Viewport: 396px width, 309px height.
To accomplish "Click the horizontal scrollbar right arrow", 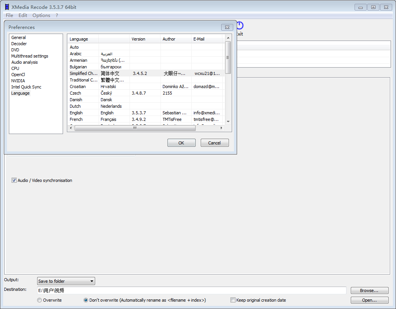I will click(221, 128).
